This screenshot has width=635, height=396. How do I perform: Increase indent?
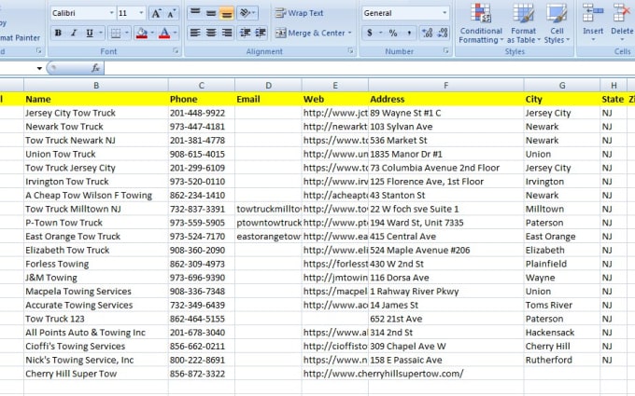260,33
